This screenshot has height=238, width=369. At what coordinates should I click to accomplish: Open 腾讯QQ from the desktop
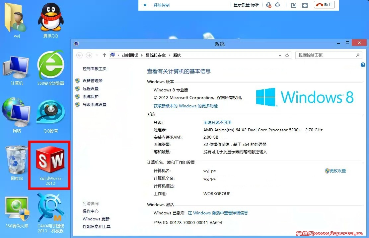(50, 18)
